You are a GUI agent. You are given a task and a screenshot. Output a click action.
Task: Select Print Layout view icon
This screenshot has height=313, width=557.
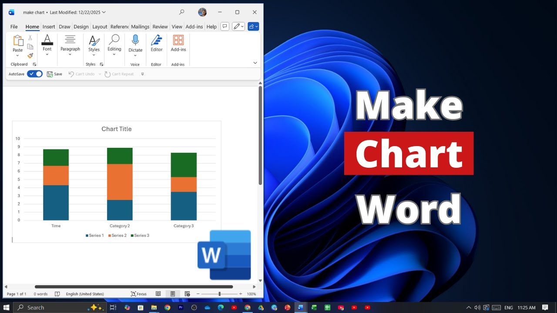[x=173, y=294]
